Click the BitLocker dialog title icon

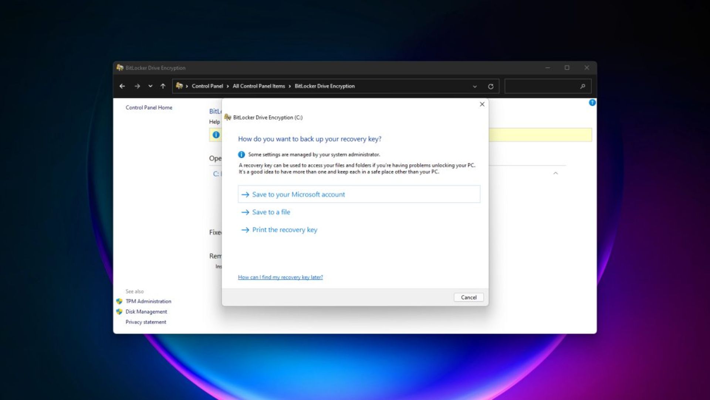point(228,117)
